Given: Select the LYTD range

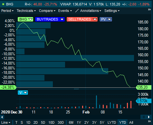Looking at the screenshot, I should click(x=112, y=122).
